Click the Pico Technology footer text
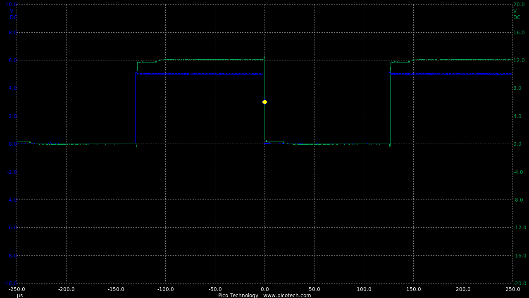The height and width of the screenshot is (298, 529). click(238, 295)
